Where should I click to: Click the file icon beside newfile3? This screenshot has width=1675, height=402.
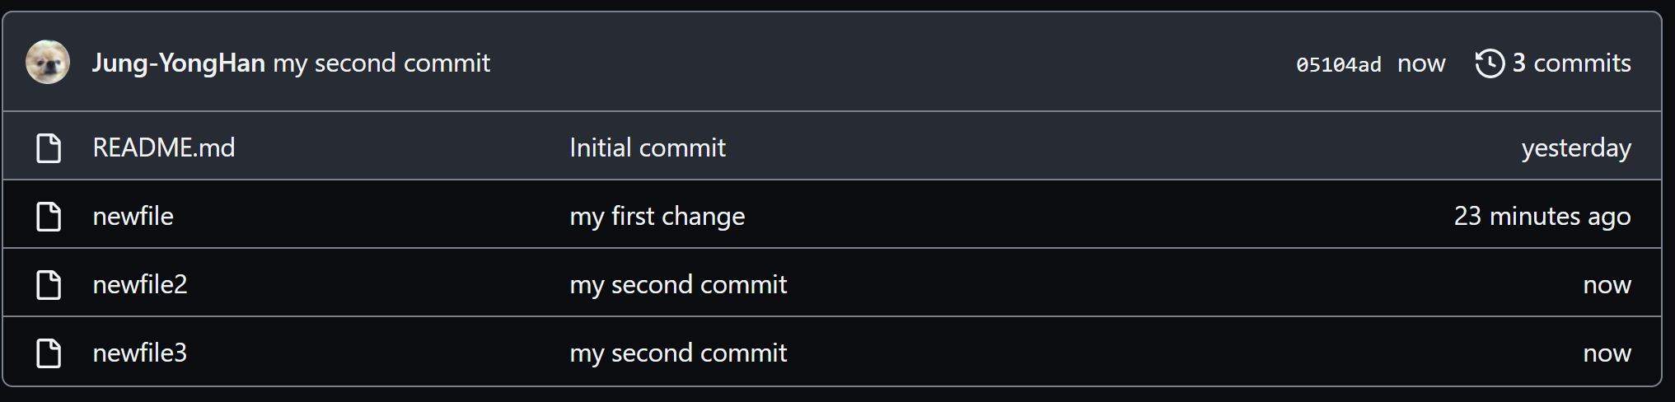49,353
